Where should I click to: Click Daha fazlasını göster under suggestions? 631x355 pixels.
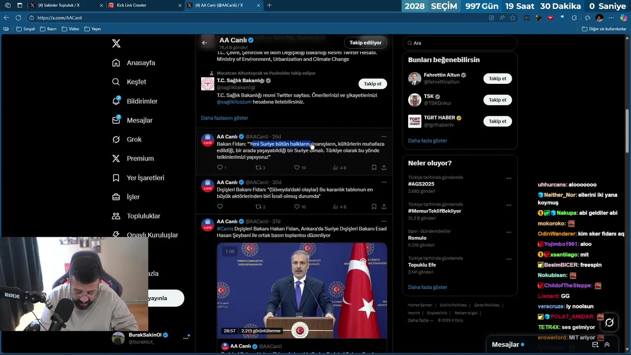click(x=224, y=118)
